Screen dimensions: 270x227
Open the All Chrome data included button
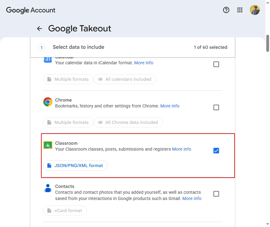tap(128, 122)
